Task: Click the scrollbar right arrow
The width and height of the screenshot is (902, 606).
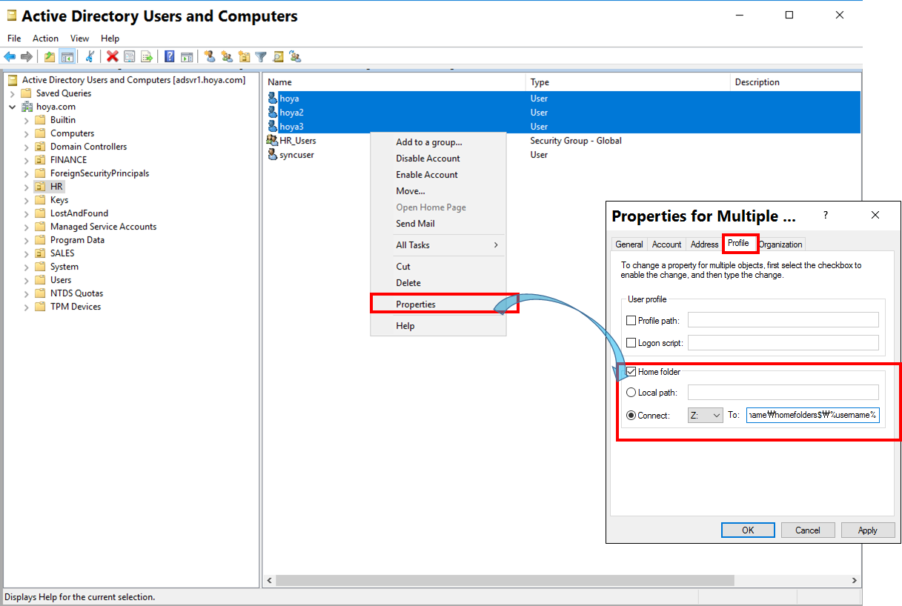Action: (x=854, y=581)
